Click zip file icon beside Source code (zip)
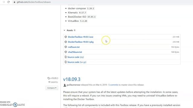This screenshot has height=108, width=193. click(x=66, y=57)
